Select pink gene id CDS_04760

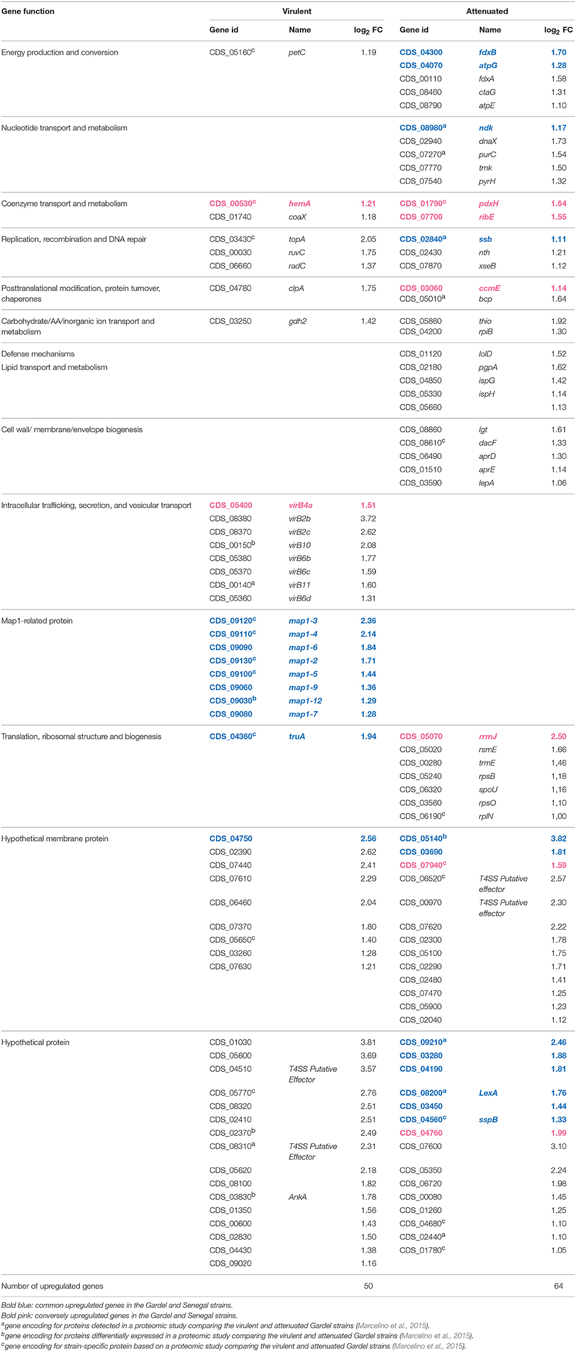[421, 1133]
